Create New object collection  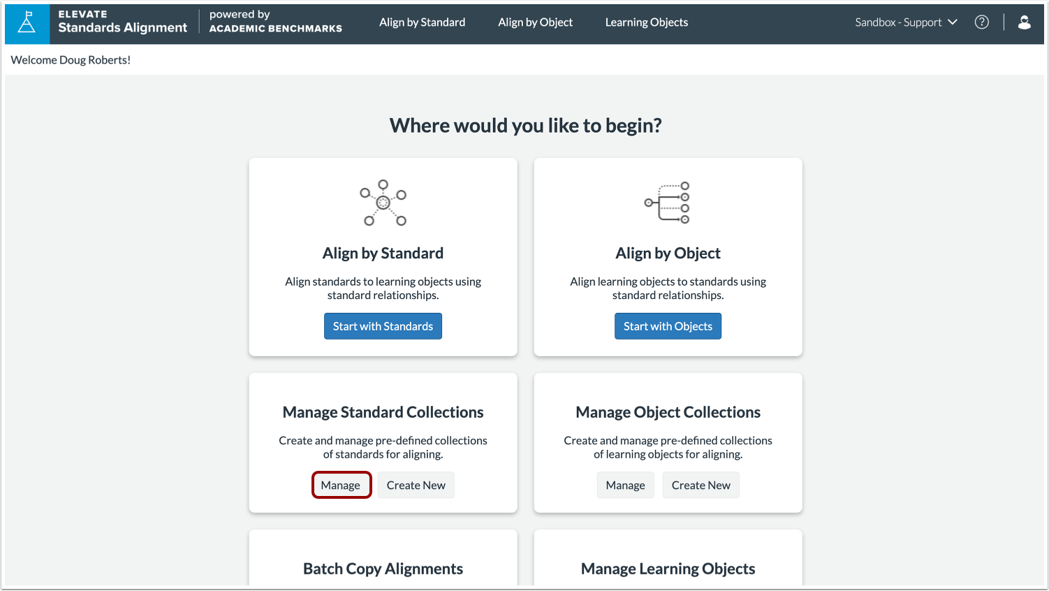coord(700,485)
